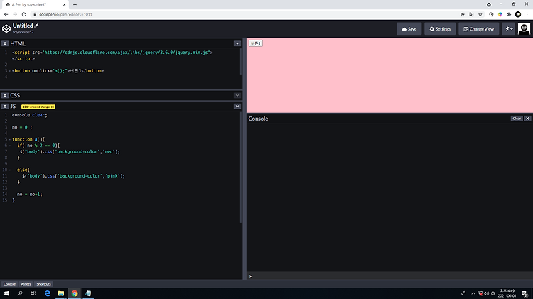The height and width of the screenshot is (299, 533).
Task: Click the soyeonlee57 username link
Action: point(23,32)
